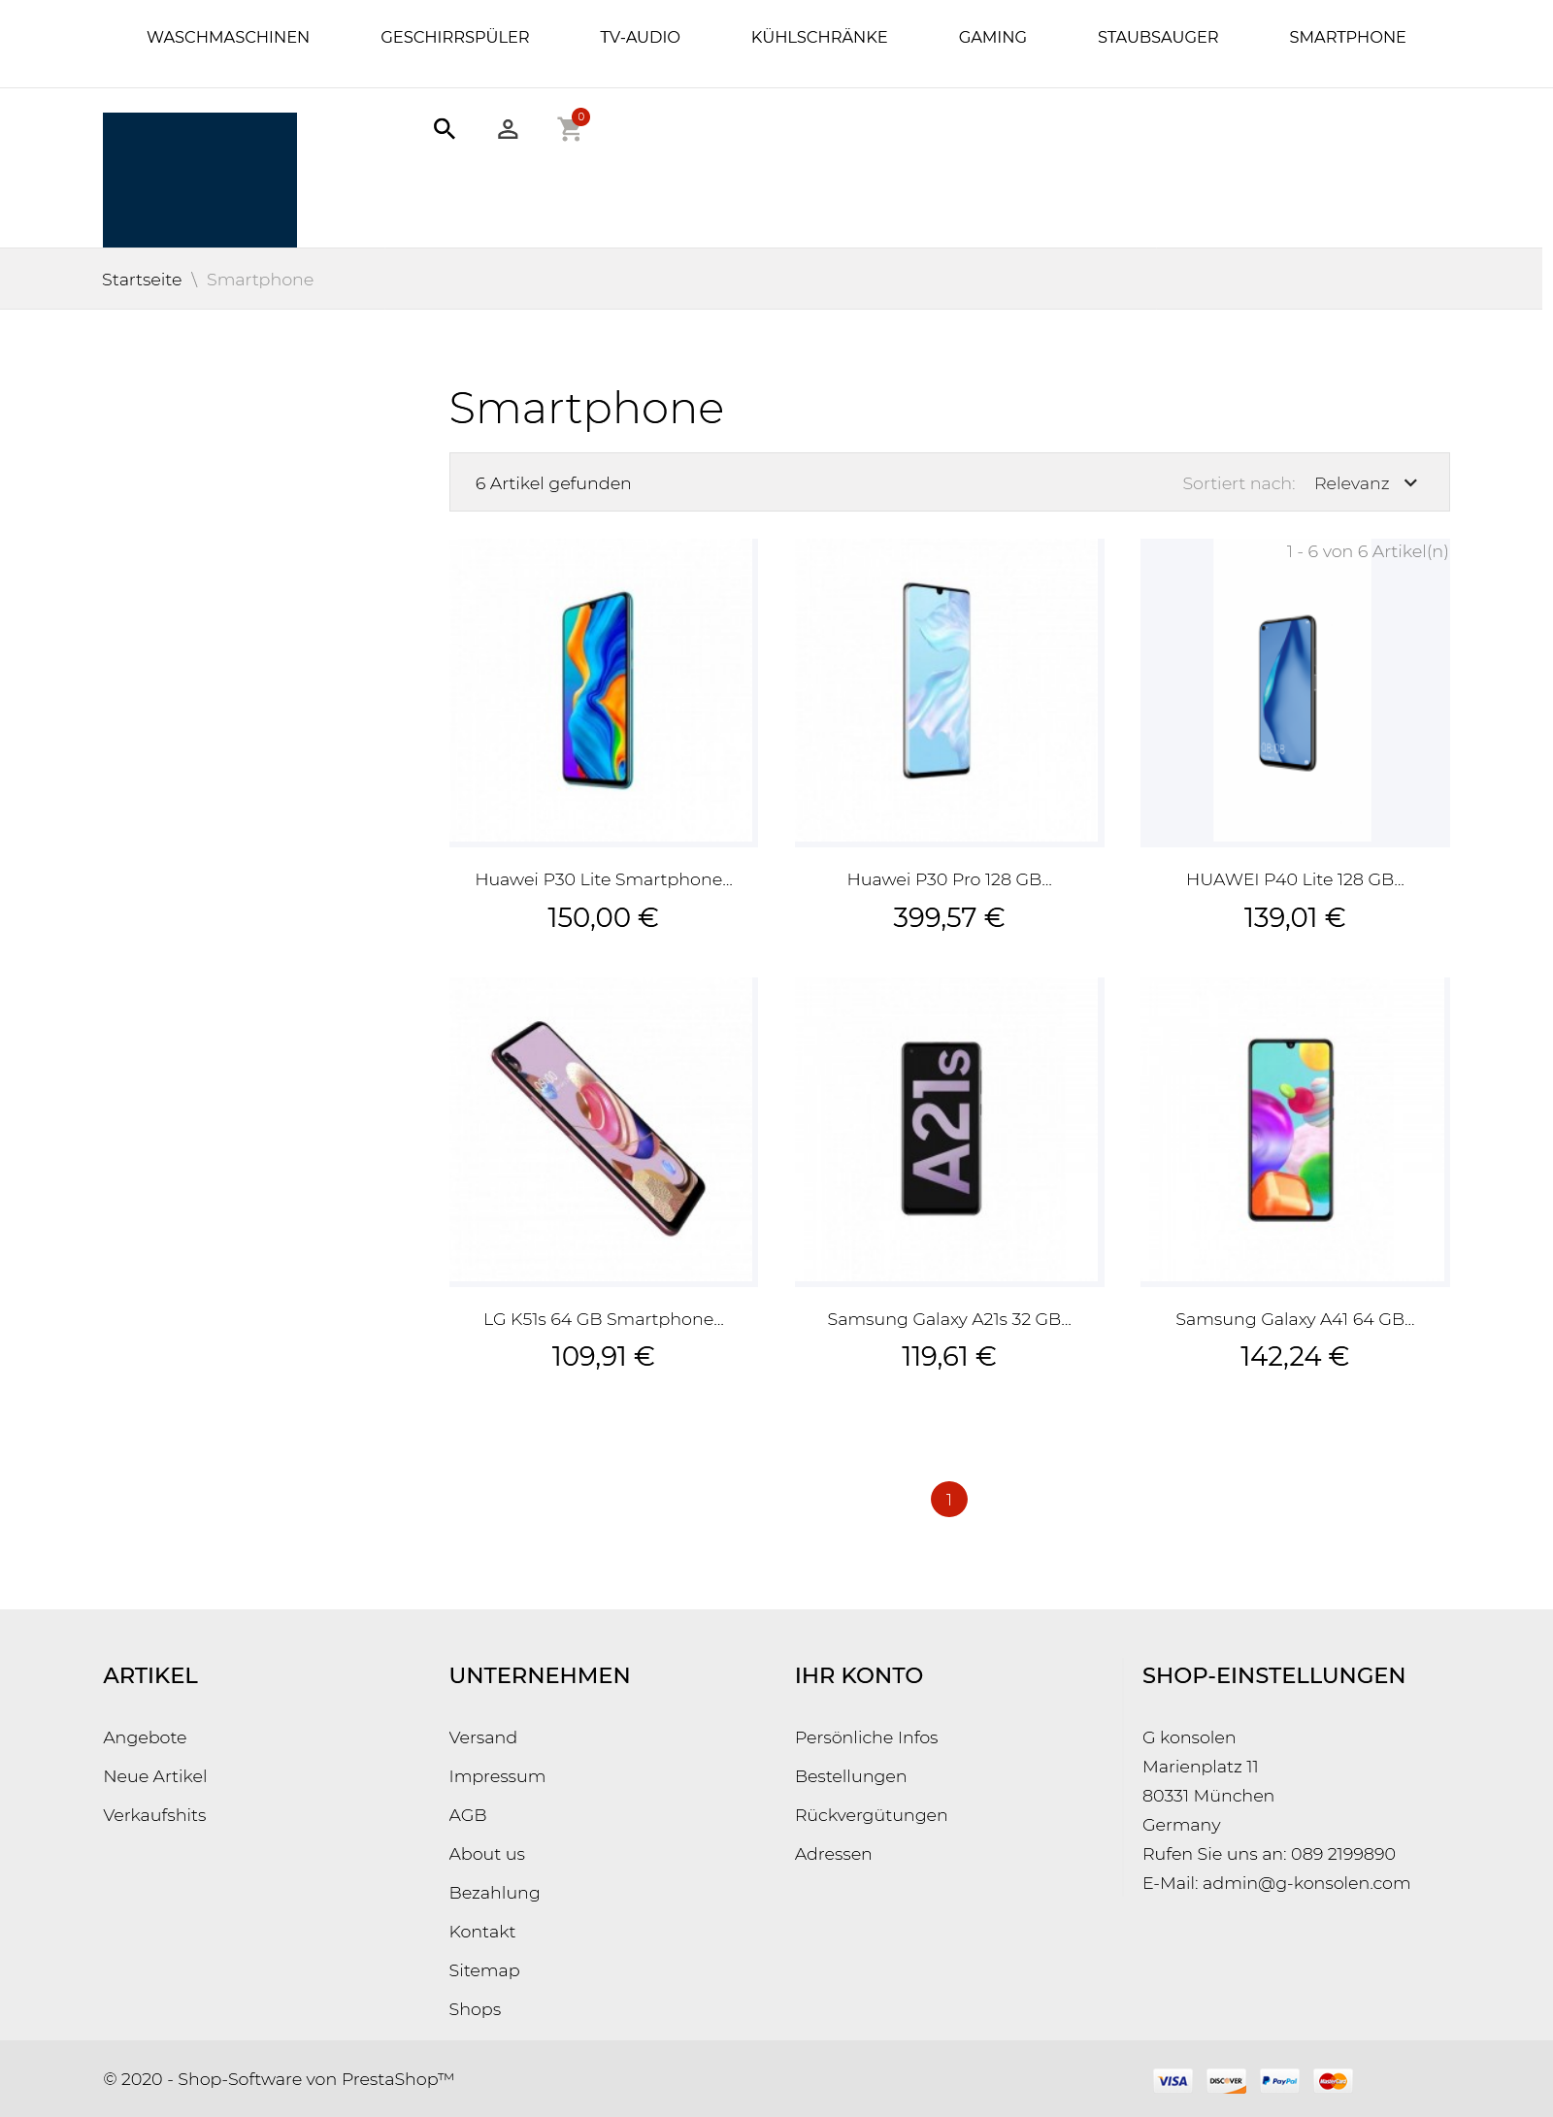
Task: Open the Huawei P30 Lite product thumbnail
Action: [x=604, y=692]
